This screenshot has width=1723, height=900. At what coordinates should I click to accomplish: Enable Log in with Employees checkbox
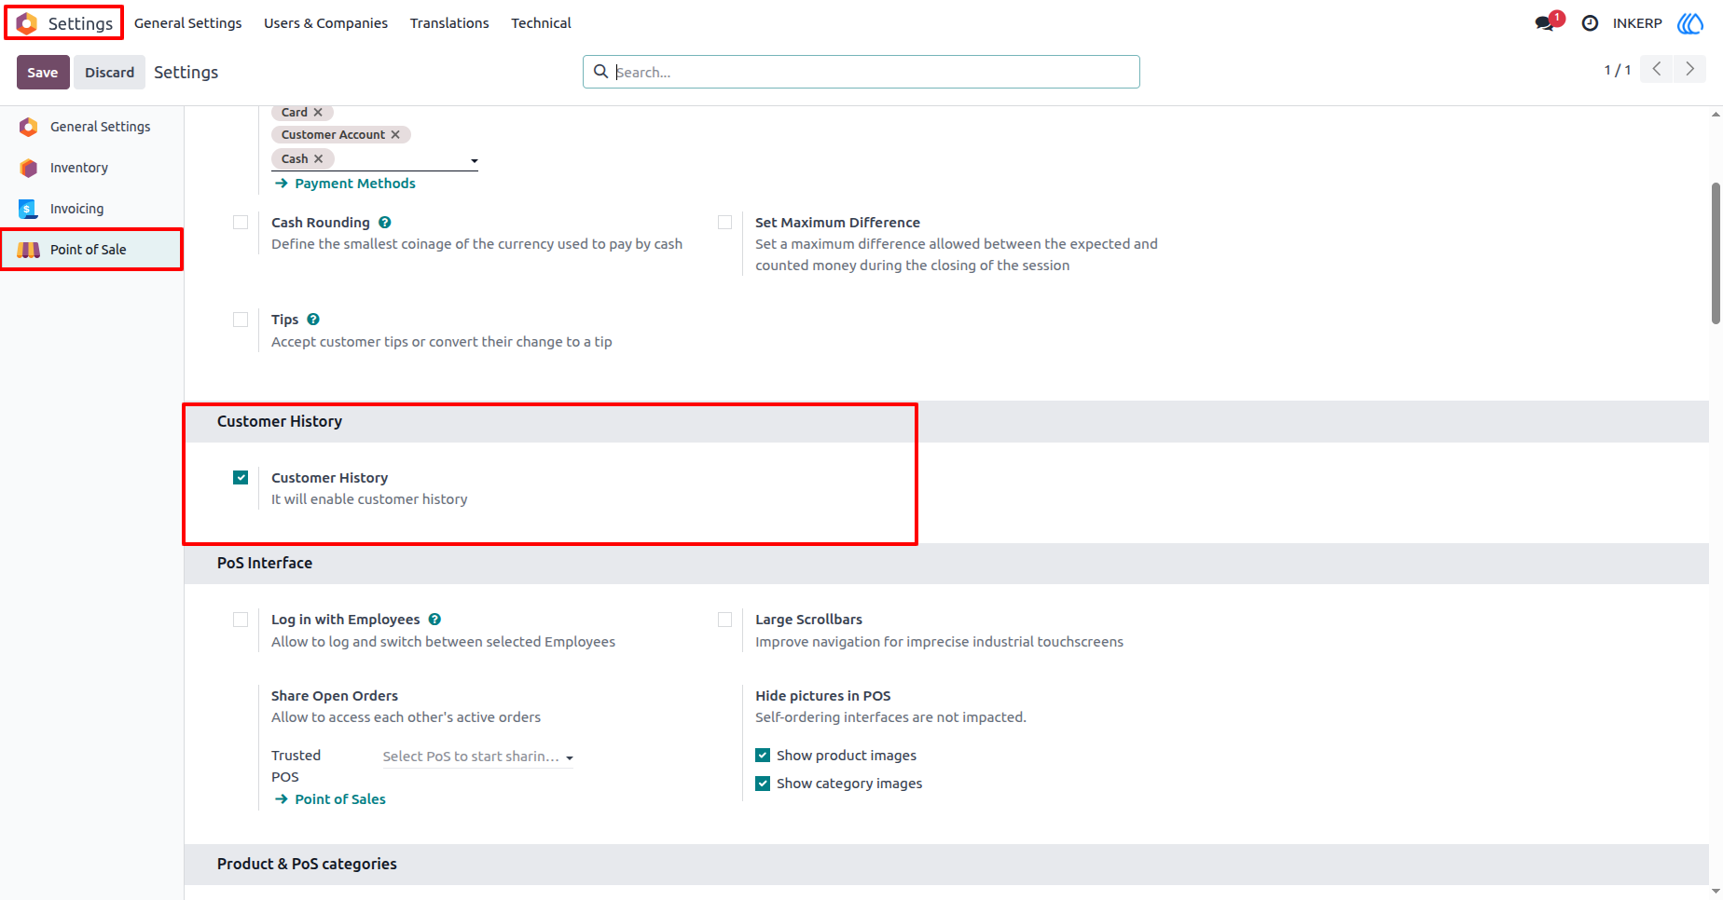(x=241, y=620)
